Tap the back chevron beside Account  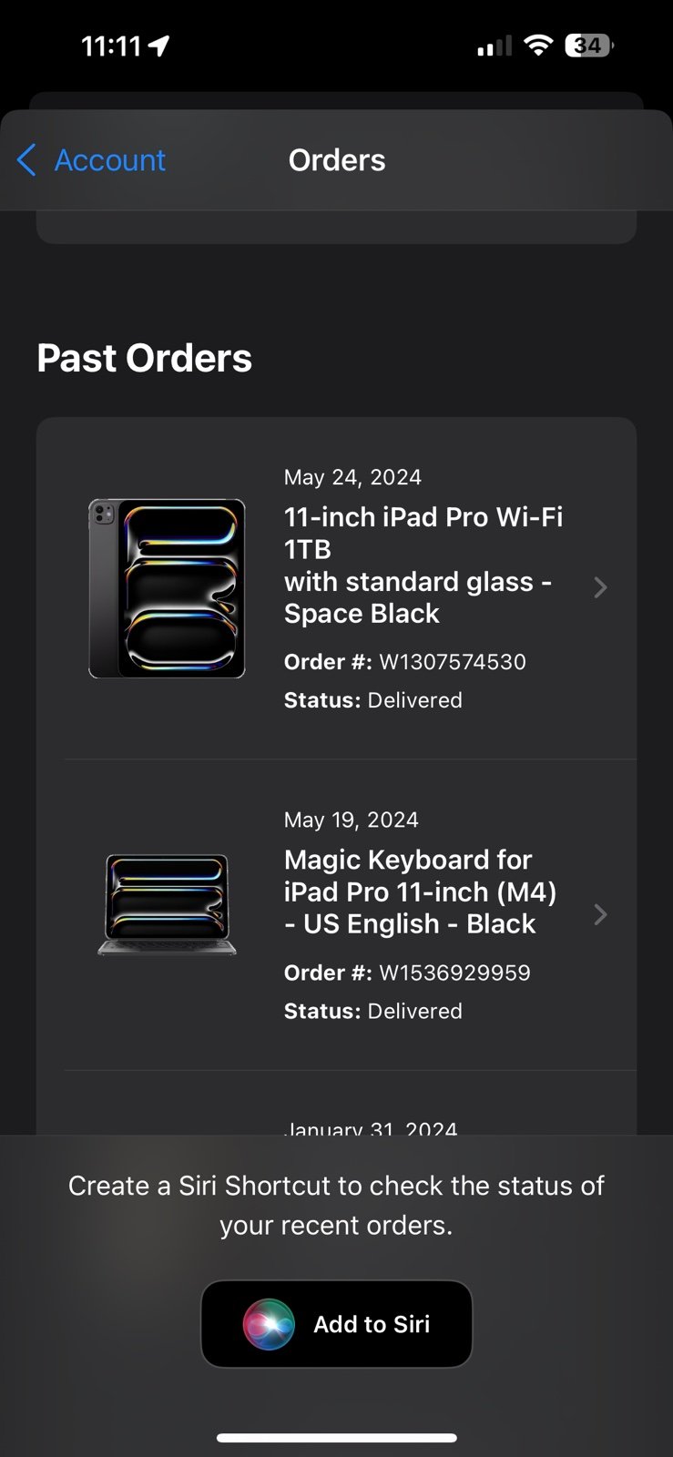click(26, 159)
